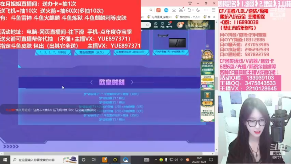The width and height of the screenshot is (291, 164).
Task: Click the 欧皇时刻 heading
Action: pyautogui.click(x=112, y=82)
